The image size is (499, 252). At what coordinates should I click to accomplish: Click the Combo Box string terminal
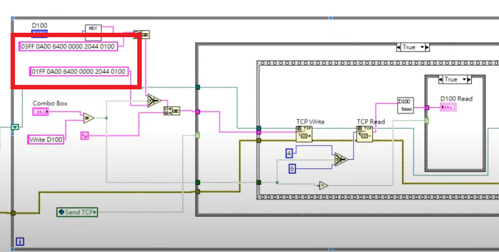pos(41,112)
